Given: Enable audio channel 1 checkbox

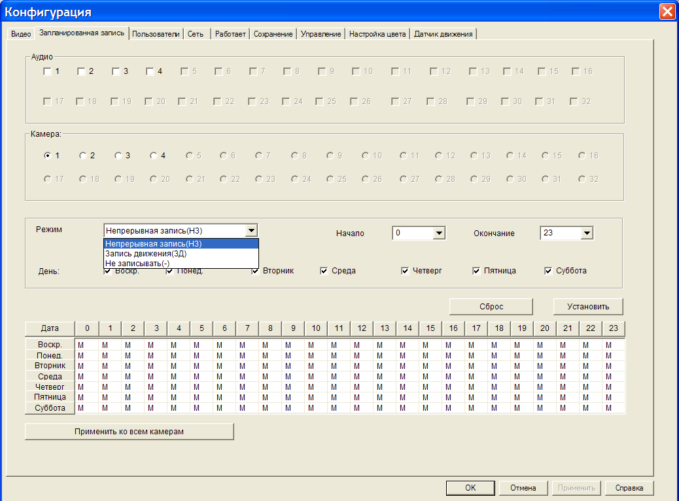Looking at the screenshot, I should [x=47, y=71].
